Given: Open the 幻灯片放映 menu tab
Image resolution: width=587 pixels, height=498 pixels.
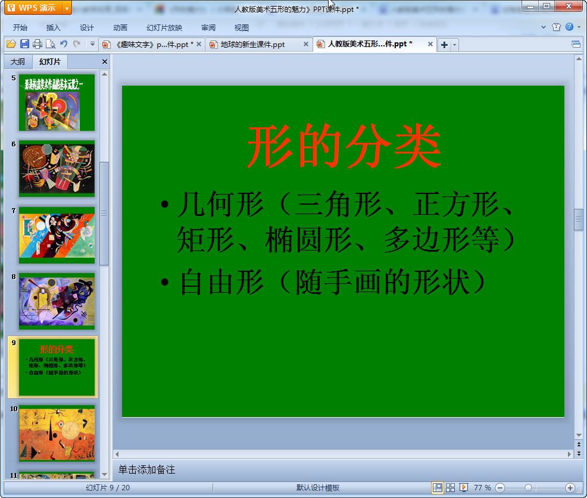Looking at the screenshot, I should point(164,28).
